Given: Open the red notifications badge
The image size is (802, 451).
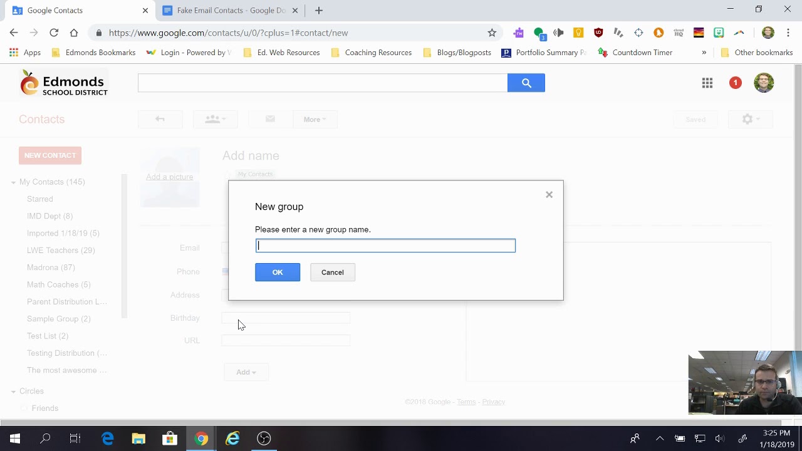Looking at the screenshot, I should point(736,83).
